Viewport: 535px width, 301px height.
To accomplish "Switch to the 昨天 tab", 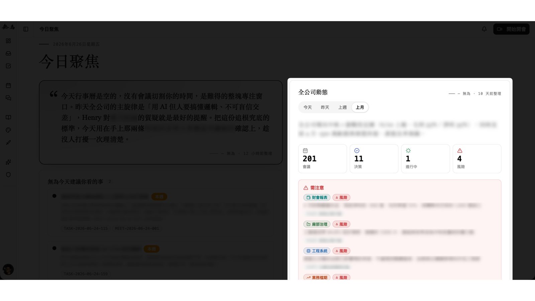I will pos(325,107).
